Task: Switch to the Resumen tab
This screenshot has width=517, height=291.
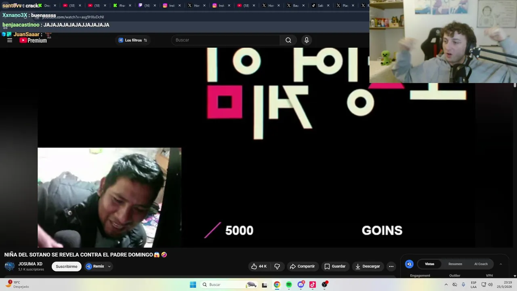Action: [455, 264]
